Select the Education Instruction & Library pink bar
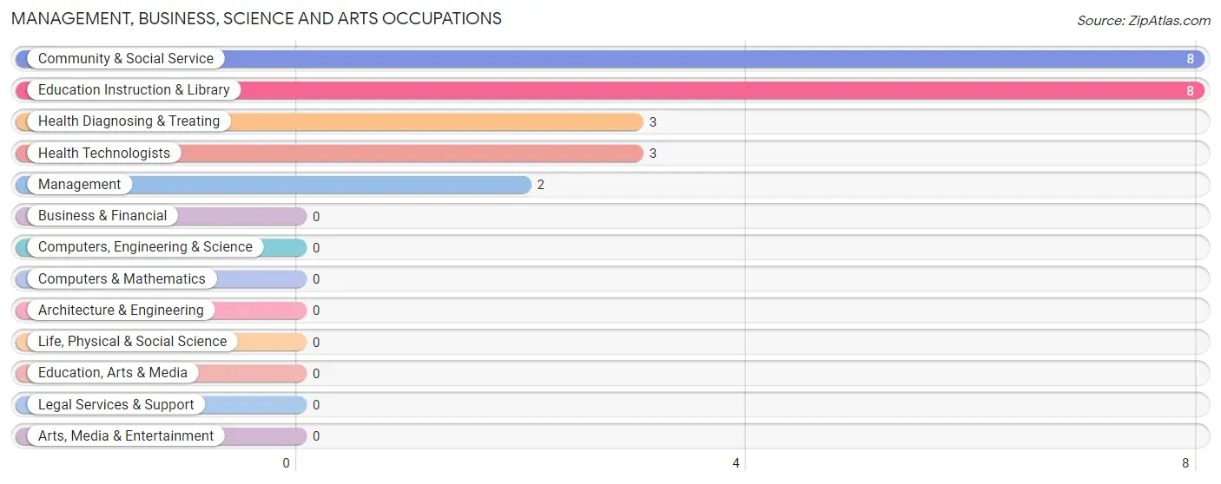Viewport: 1221px width, 484px height. point(610,90)
